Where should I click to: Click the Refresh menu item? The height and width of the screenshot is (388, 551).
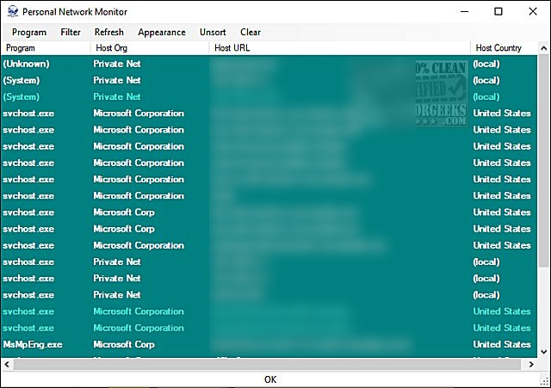(109, 33)
